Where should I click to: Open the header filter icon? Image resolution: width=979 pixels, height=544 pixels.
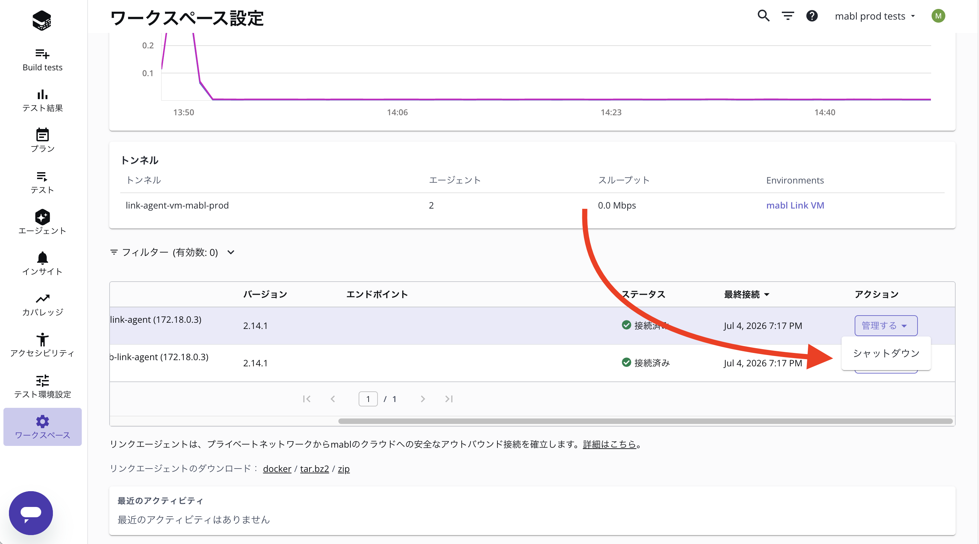pos(788,16)
